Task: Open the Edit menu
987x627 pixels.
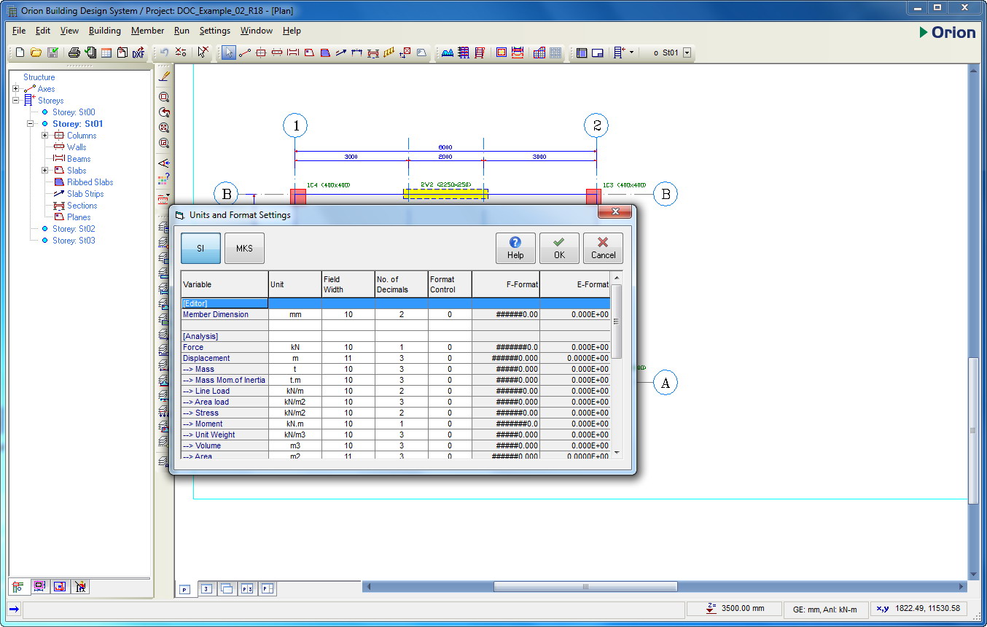Action: coord(43,31)
